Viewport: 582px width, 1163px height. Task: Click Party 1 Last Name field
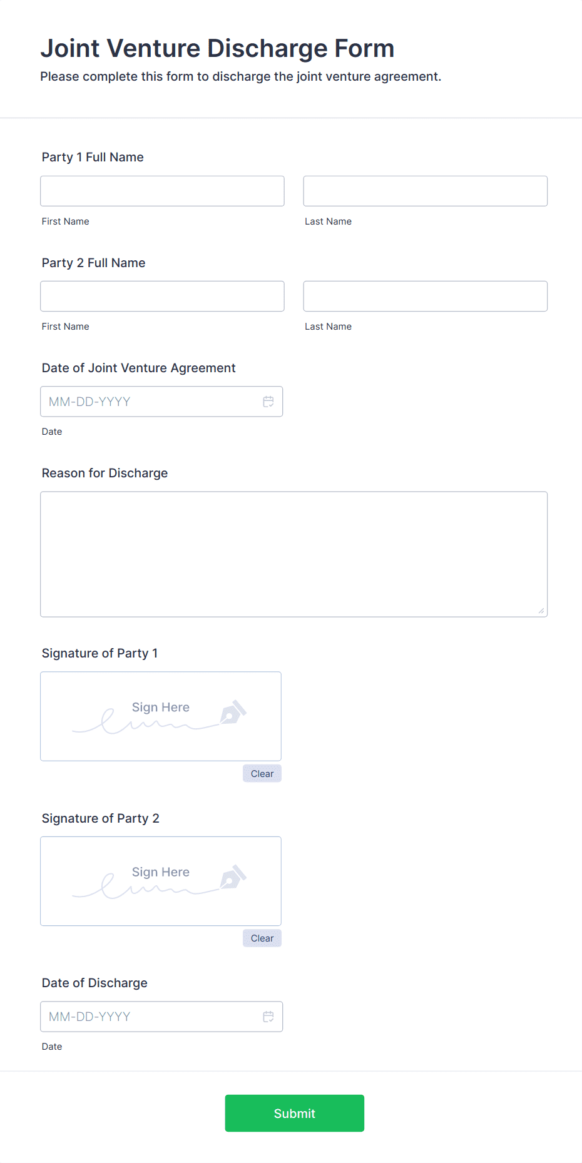(425, 191)
